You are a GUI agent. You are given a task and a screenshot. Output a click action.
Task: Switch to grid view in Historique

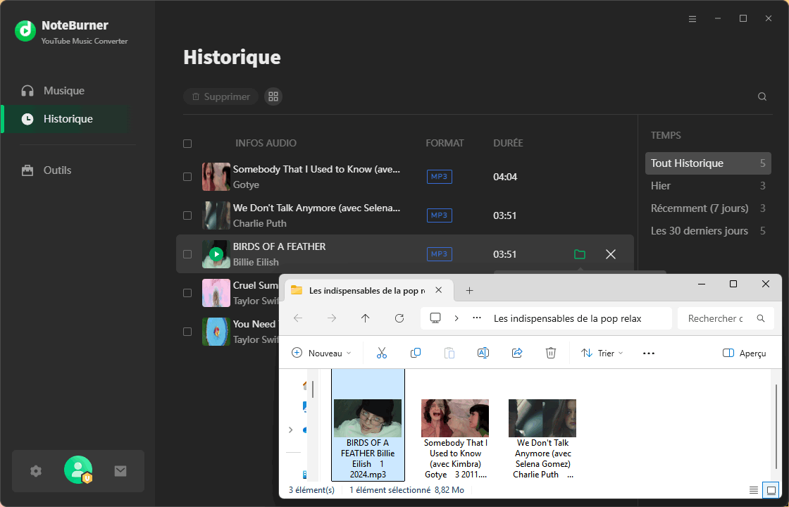tap(273, 96)
